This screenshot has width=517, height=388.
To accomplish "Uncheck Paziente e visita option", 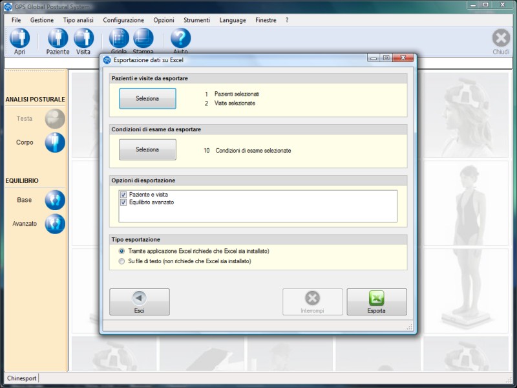I will pos(123,195).
